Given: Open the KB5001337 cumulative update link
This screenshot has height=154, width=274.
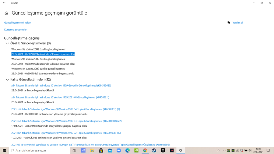Looking at the screenshot, I should [65, 109].
